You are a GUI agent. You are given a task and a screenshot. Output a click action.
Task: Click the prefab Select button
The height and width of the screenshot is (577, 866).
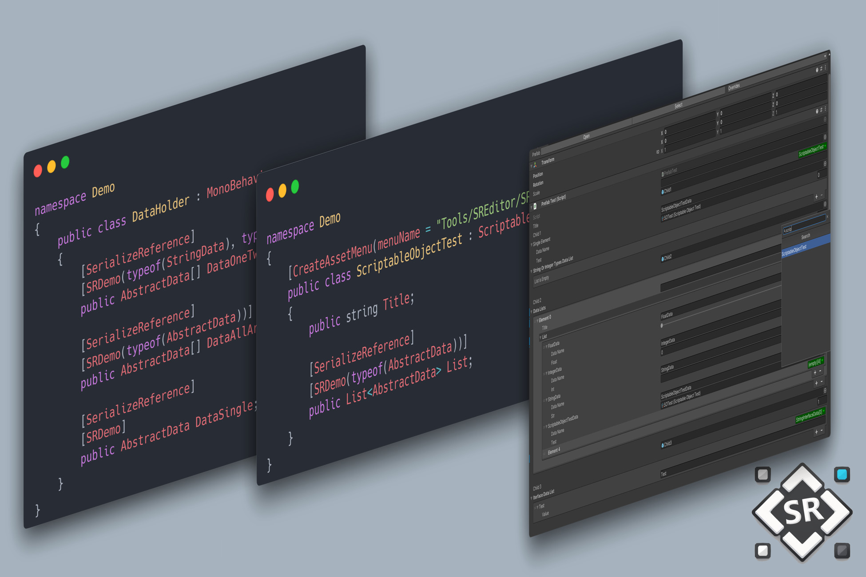(x=679, y=105)
